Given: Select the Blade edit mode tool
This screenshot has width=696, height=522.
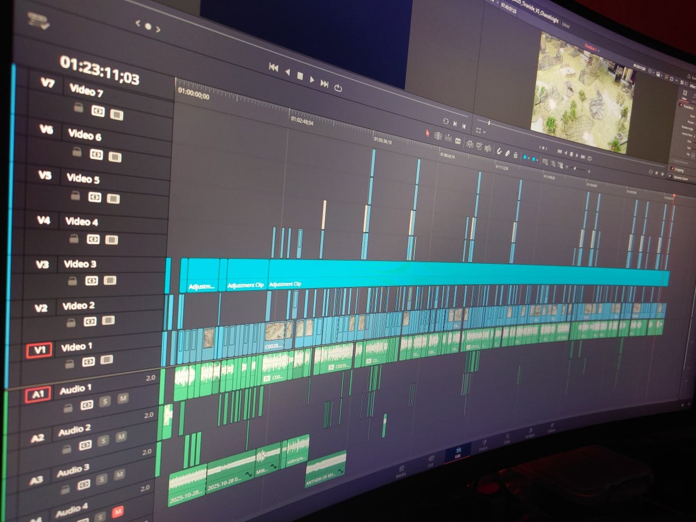Looking at the screenshot, I should point(458,140).
